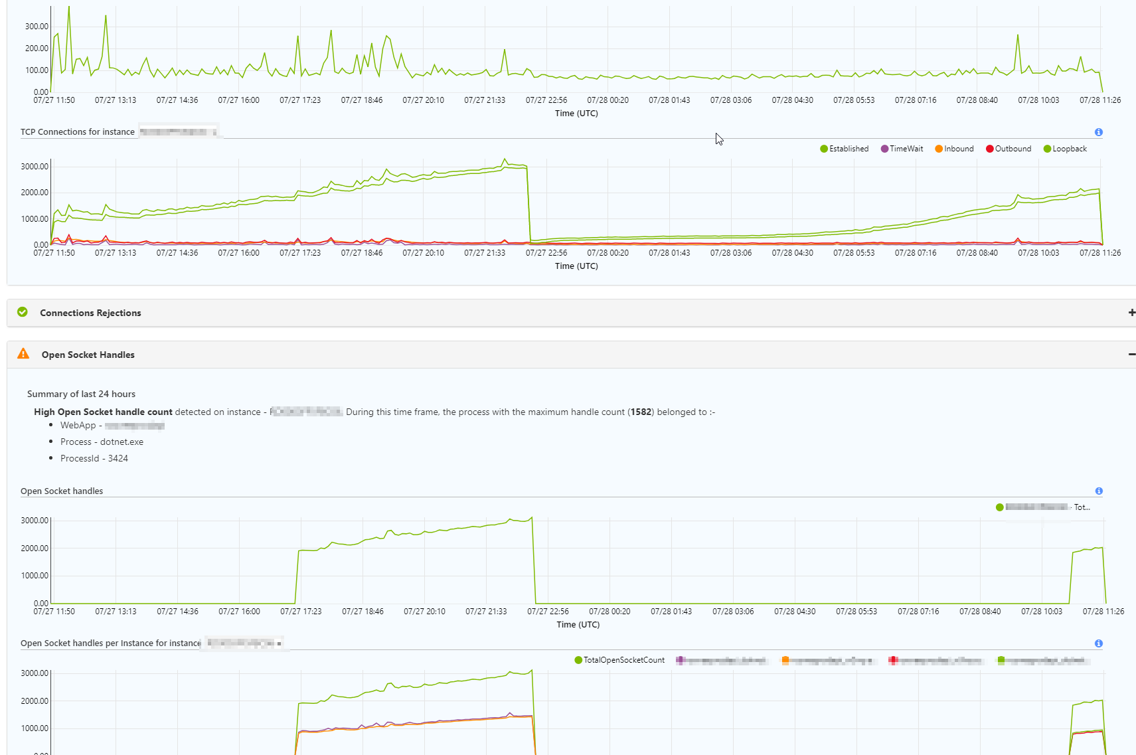Click the warning icon beside Open Socket Handles
This screenshot has width=1136, height=755.
click(24, 355)
